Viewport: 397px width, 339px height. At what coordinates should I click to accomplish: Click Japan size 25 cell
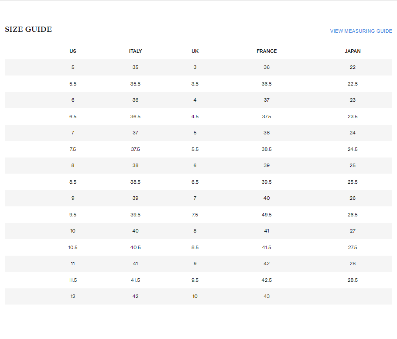(353, 165)
